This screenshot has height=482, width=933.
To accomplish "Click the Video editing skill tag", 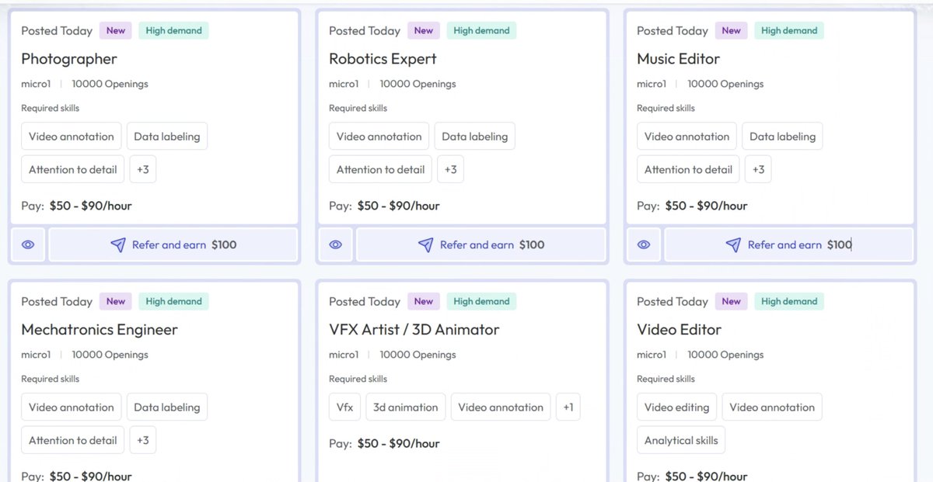I will pos(677,407).
